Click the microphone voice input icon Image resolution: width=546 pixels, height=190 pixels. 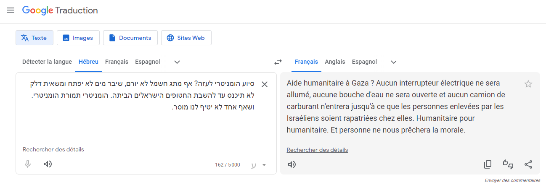[x=28, y=164]
